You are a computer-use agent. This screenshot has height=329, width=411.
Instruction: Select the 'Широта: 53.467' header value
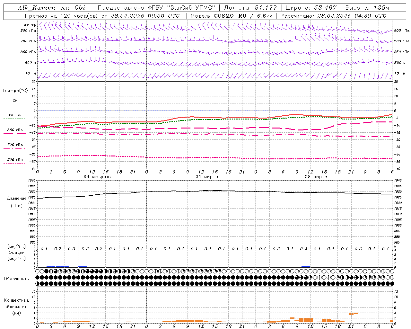(x=311, y=8)
